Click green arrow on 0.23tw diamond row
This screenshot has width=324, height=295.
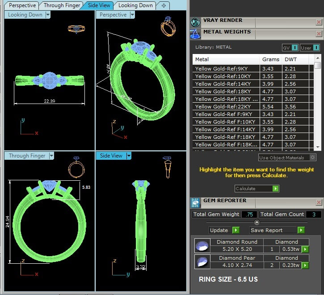click(306, 266)
